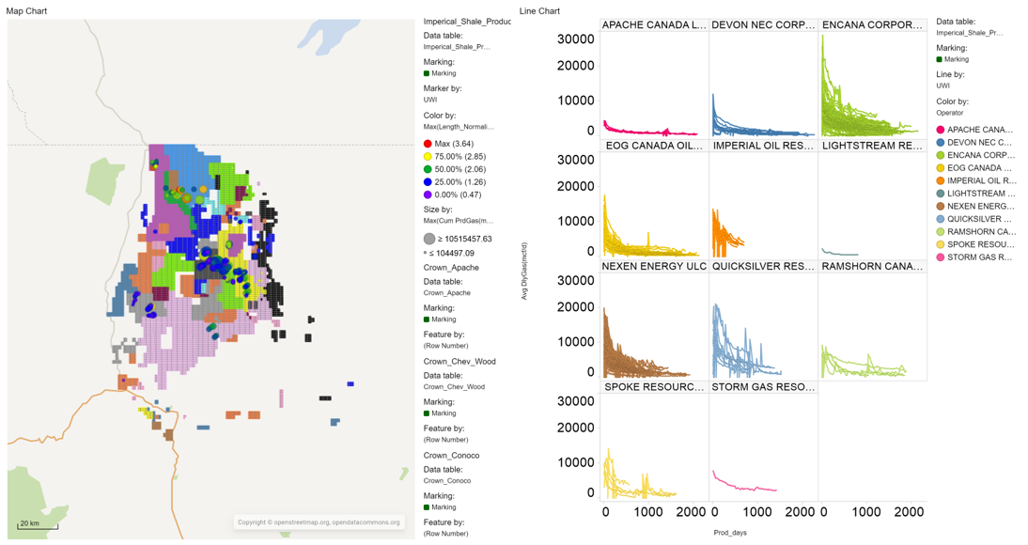This screenshot has height=545, width=1028.
Task: Open the openstreetmap.org copyright link on map
Action: pos(302,522)
